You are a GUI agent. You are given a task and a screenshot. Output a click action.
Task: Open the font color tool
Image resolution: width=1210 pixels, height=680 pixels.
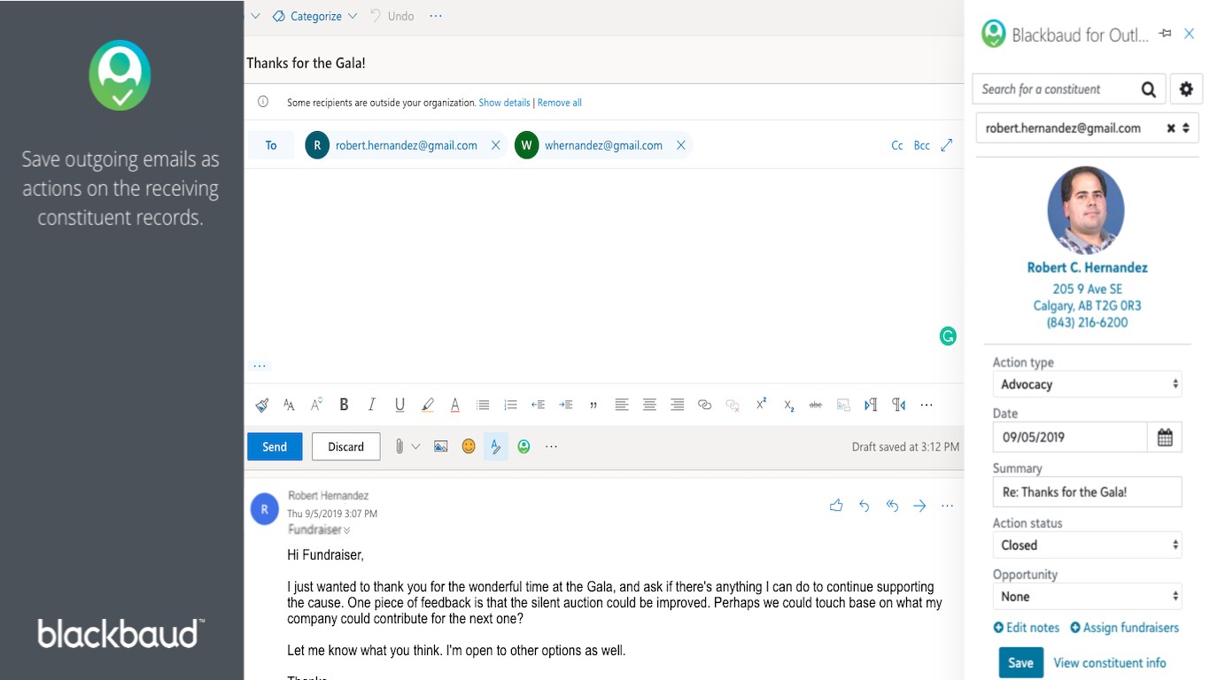(455, 405)
